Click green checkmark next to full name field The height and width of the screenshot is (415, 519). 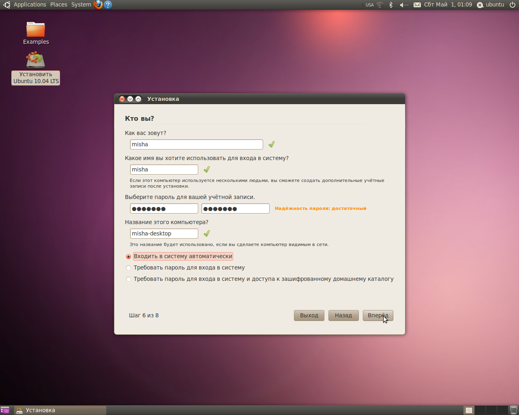(x=272, y=144)
